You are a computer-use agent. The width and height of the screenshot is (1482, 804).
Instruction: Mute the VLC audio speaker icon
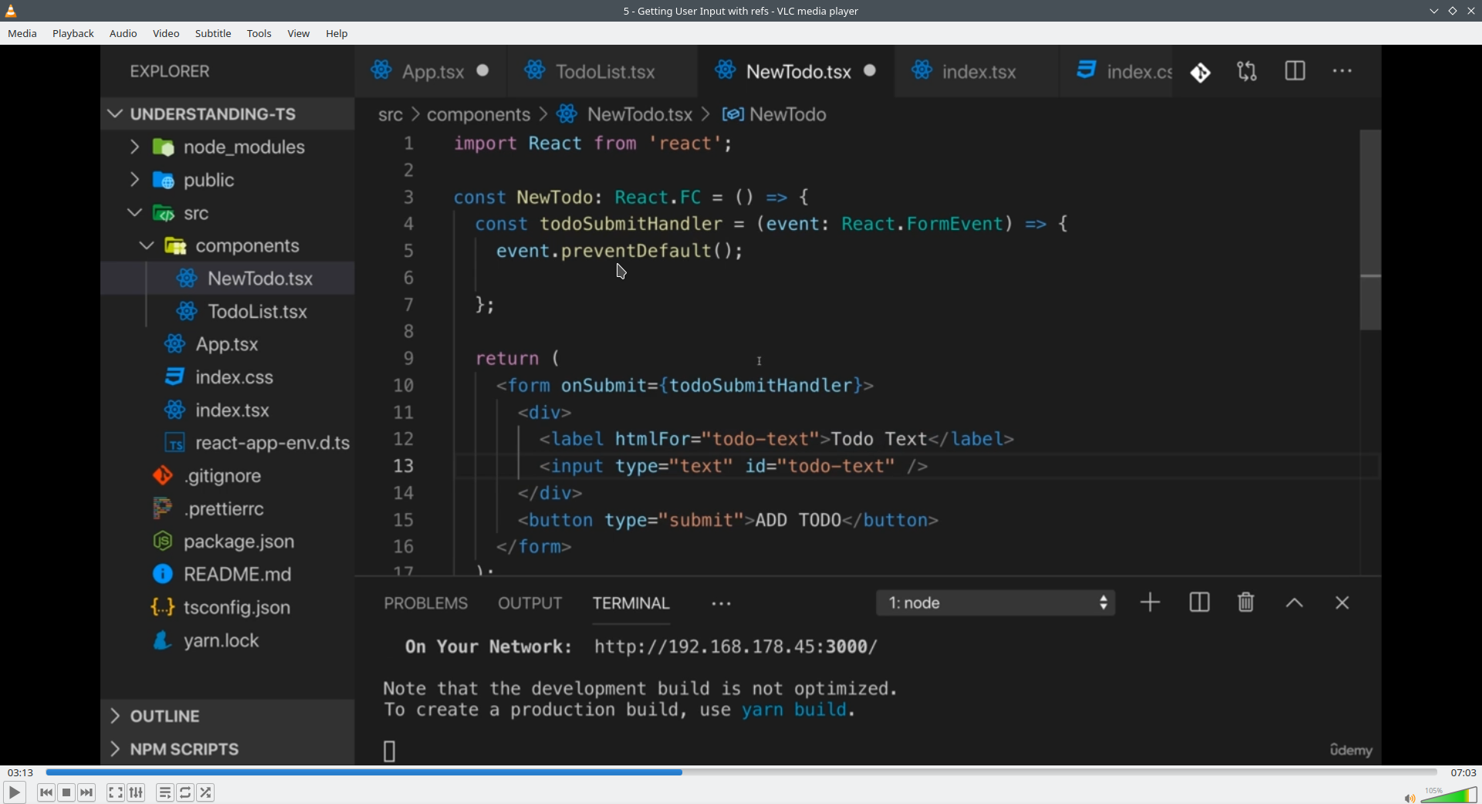click(1409, 798)
